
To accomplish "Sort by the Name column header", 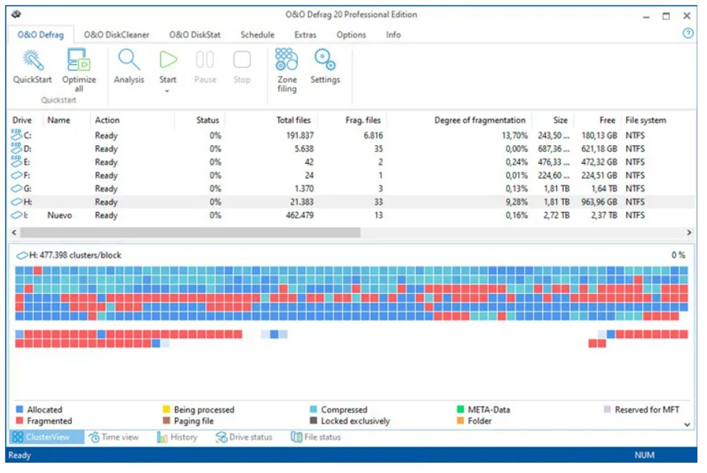I will pyautogui.click(x=59, y=120).
